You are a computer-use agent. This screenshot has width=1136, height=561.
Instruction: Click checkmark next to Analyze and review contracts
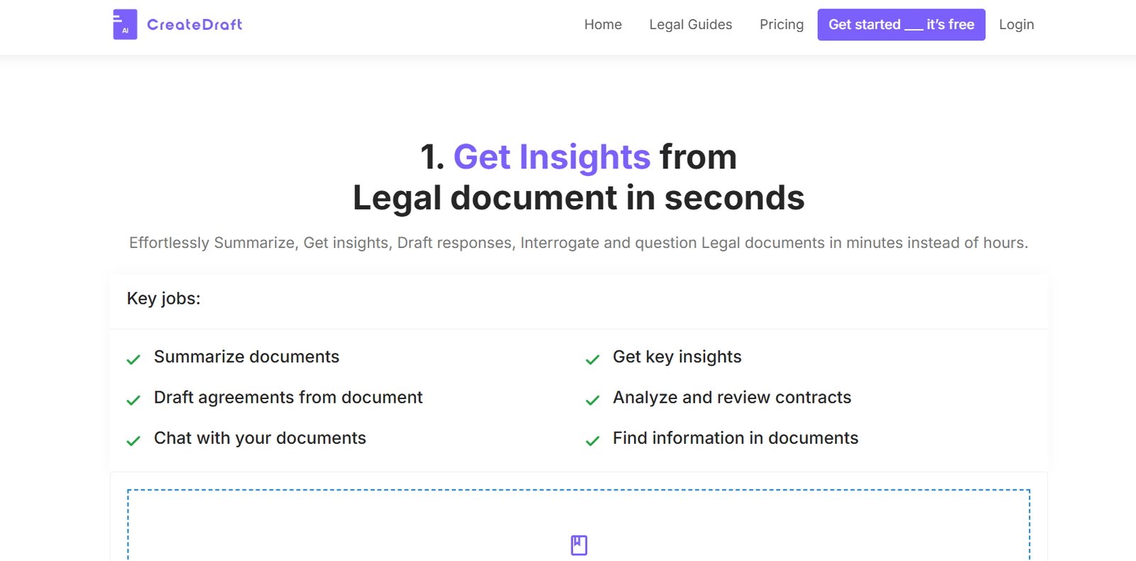tap(592, 400)
